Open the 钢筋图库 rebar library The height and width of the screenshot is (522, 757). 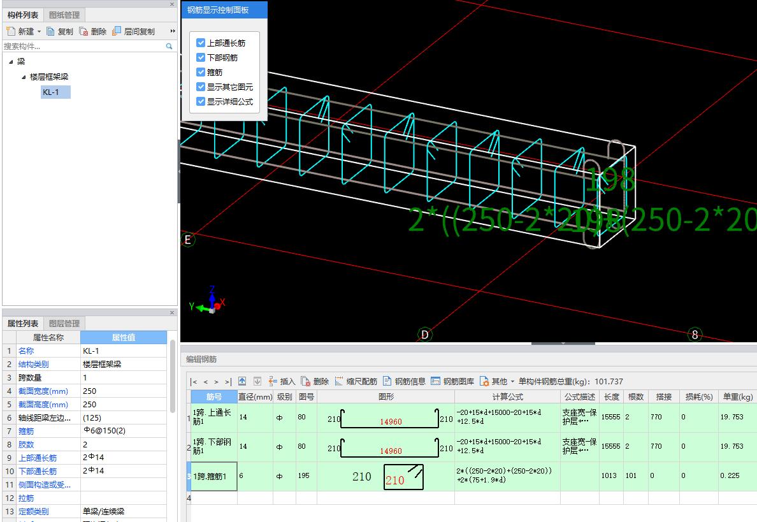click(452, 382)
